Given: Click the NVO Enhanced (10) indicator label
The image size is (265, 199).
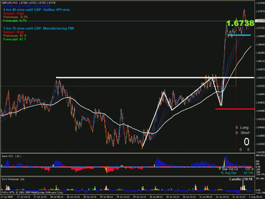Looking at the screenshot, I should pos(13,179).
